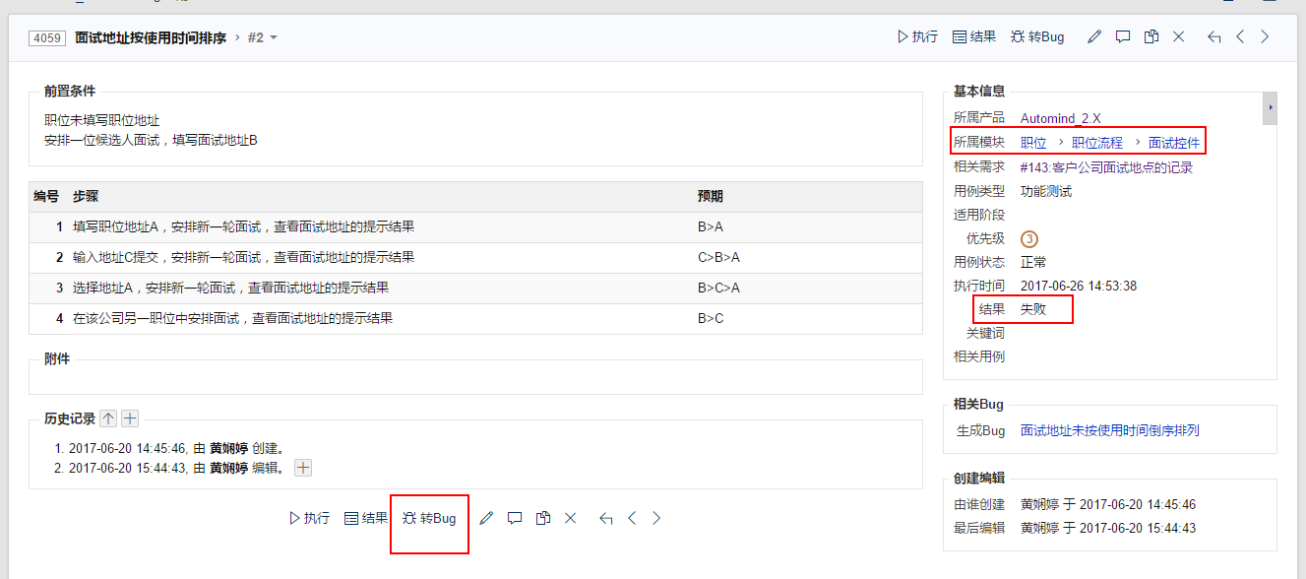Collapse the right info side panel
The height and width of the screenshot is (579, 1306).
[1270, 106]
